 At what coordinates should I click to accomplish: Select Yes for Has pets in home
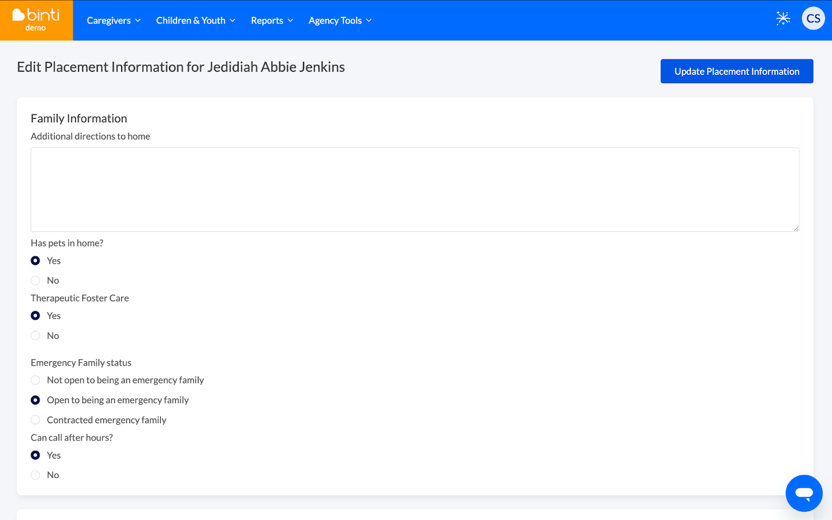35,261
